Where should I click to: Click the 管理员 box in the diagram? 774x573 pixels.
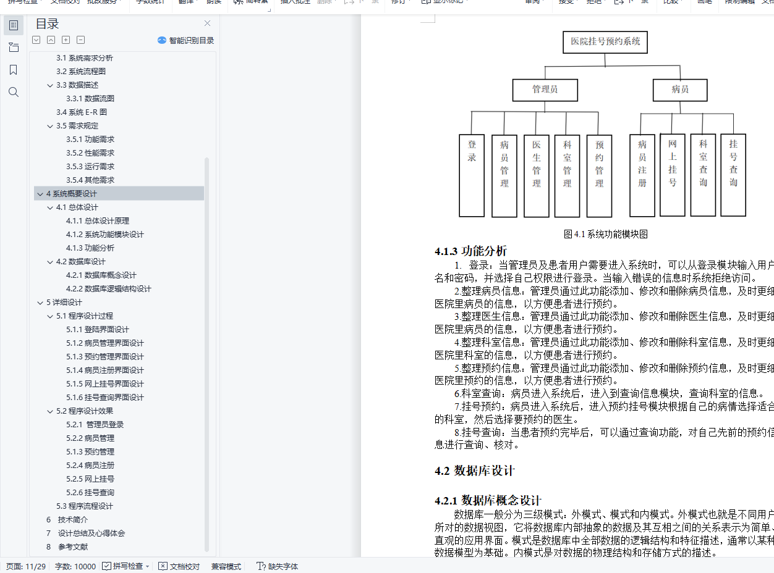(x=545, y=90)
